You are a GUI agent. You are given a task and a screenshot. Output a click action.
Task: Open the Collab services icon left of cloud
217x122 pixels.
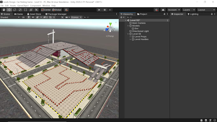156,10
